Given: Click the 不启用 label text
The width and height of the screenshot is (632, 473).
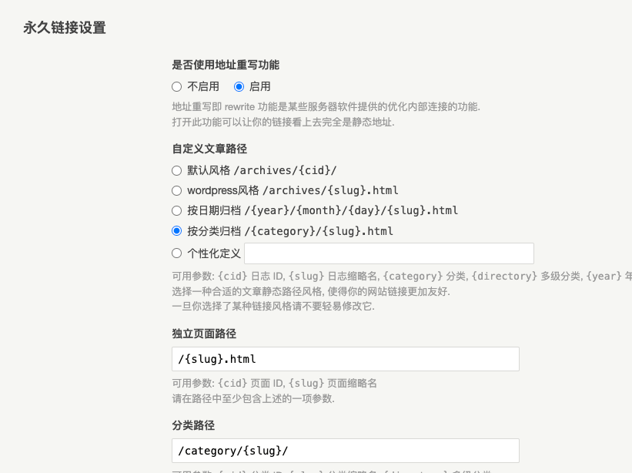Looking at the screenshot, I should point(203,87).
